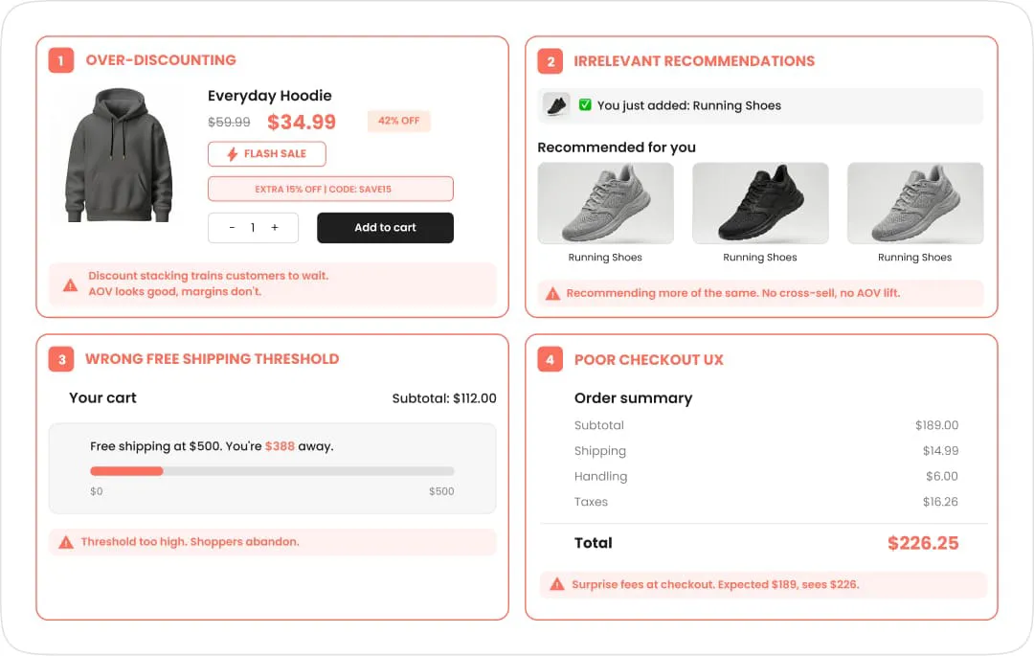Click the EXTRA 15% OFF code SAVE15 banner
The width and height of the screenshot is (1034, 656).
point(330,189)
